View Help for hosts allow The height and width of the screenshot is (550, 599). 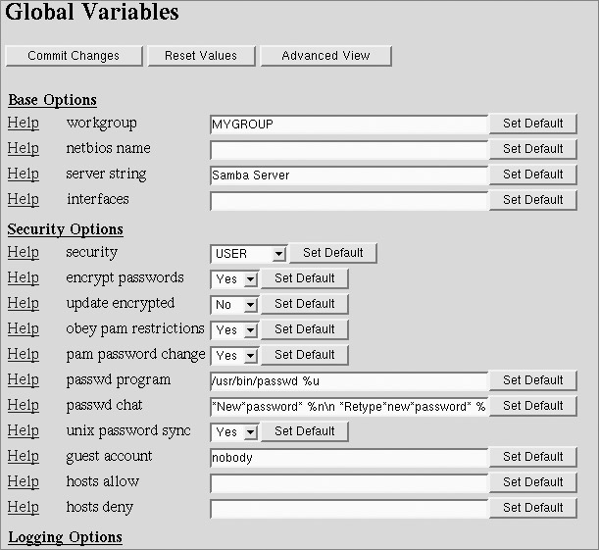pos(24,482)
